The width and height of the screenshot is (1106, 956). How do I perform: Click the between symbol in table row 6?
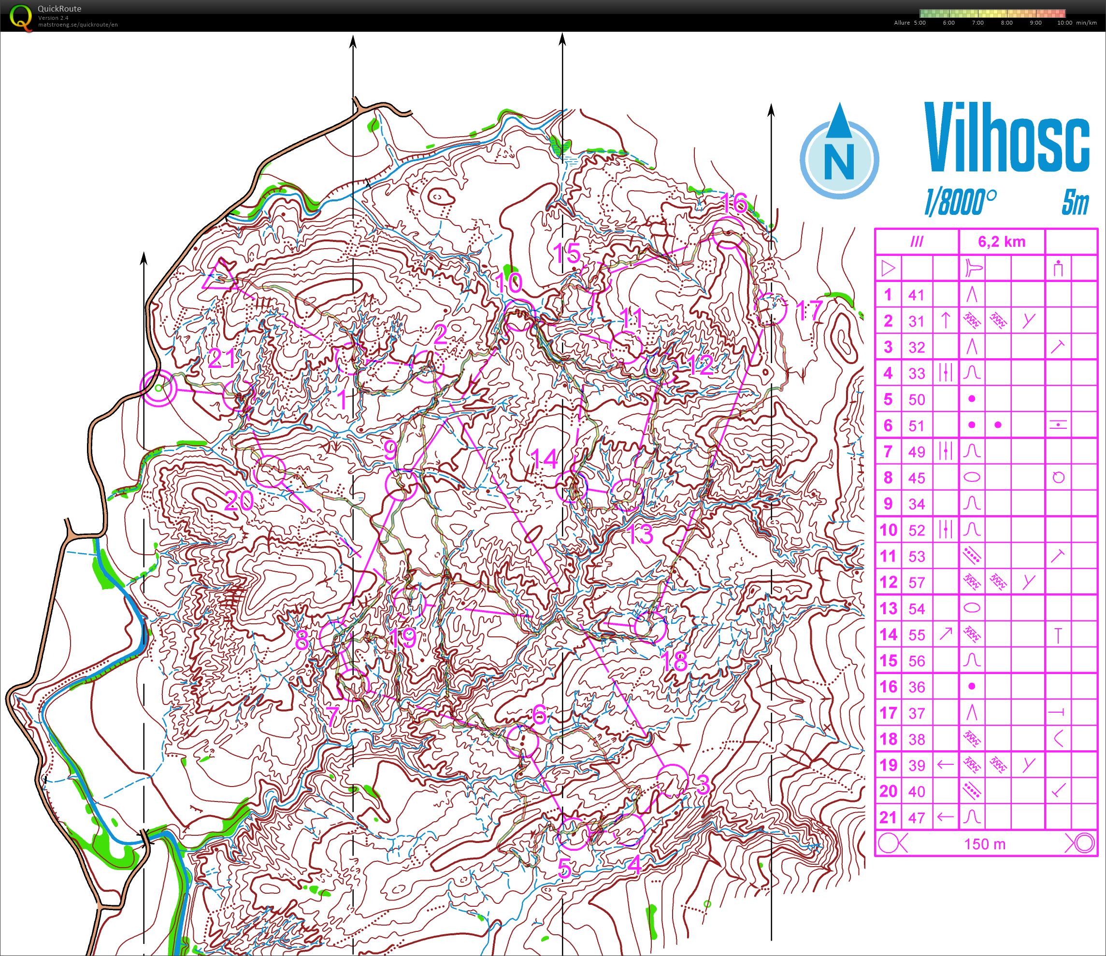(x=1058, y=425)
